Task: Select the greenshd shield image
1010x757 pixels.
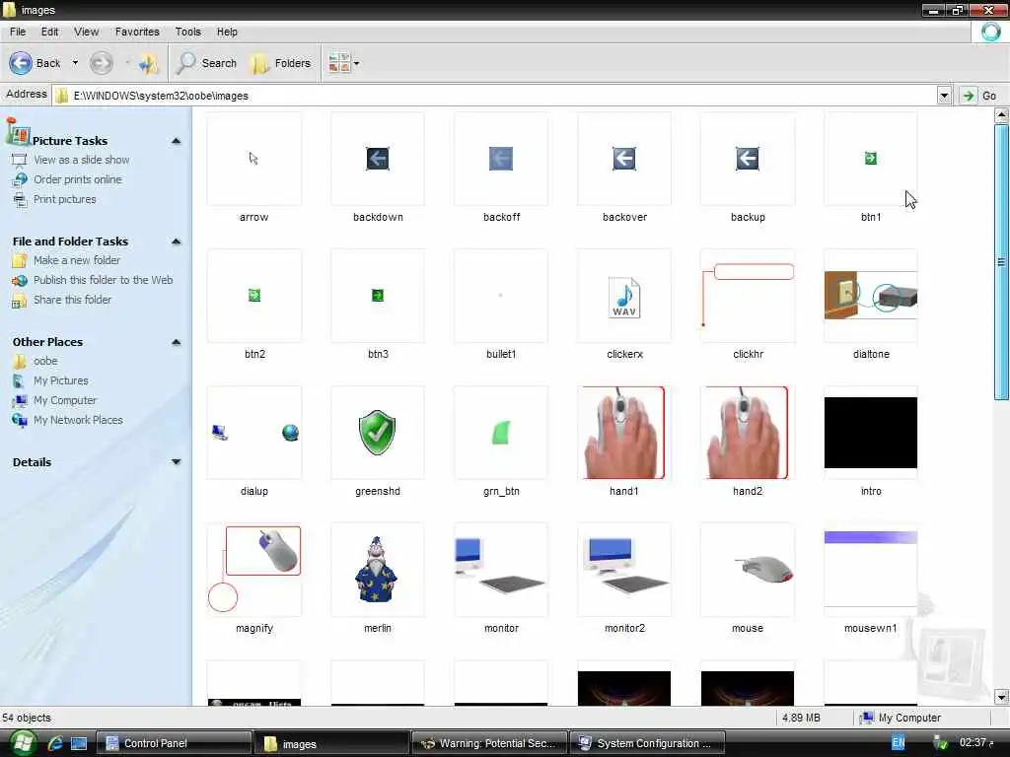Action: [x=378, y=433]
